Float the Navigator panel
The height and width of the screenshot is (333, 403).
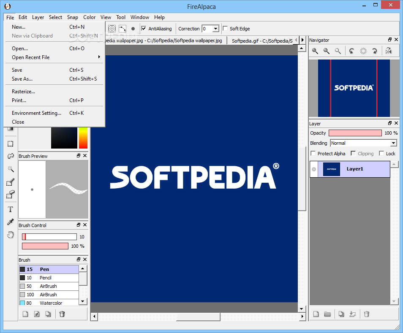coord(390,40)
